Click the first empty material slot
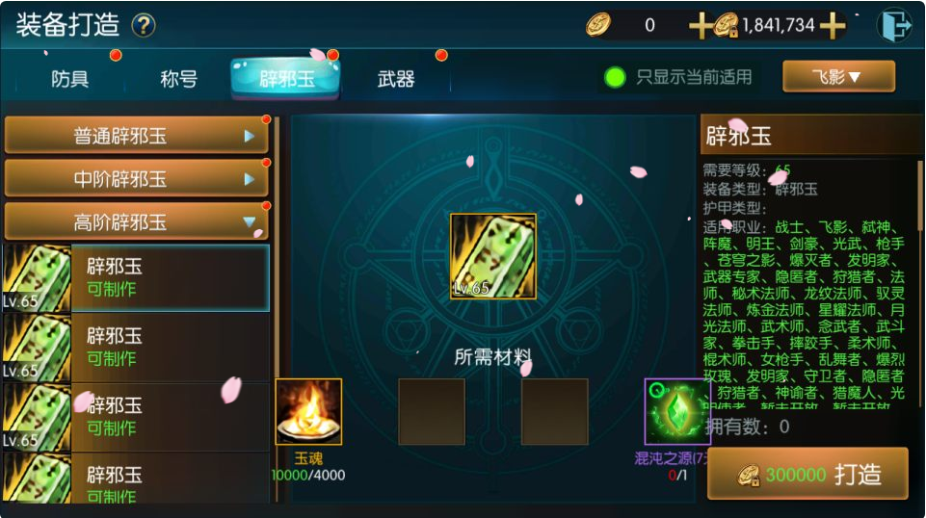This screenshot has height=518, width=926. point(432,412)
